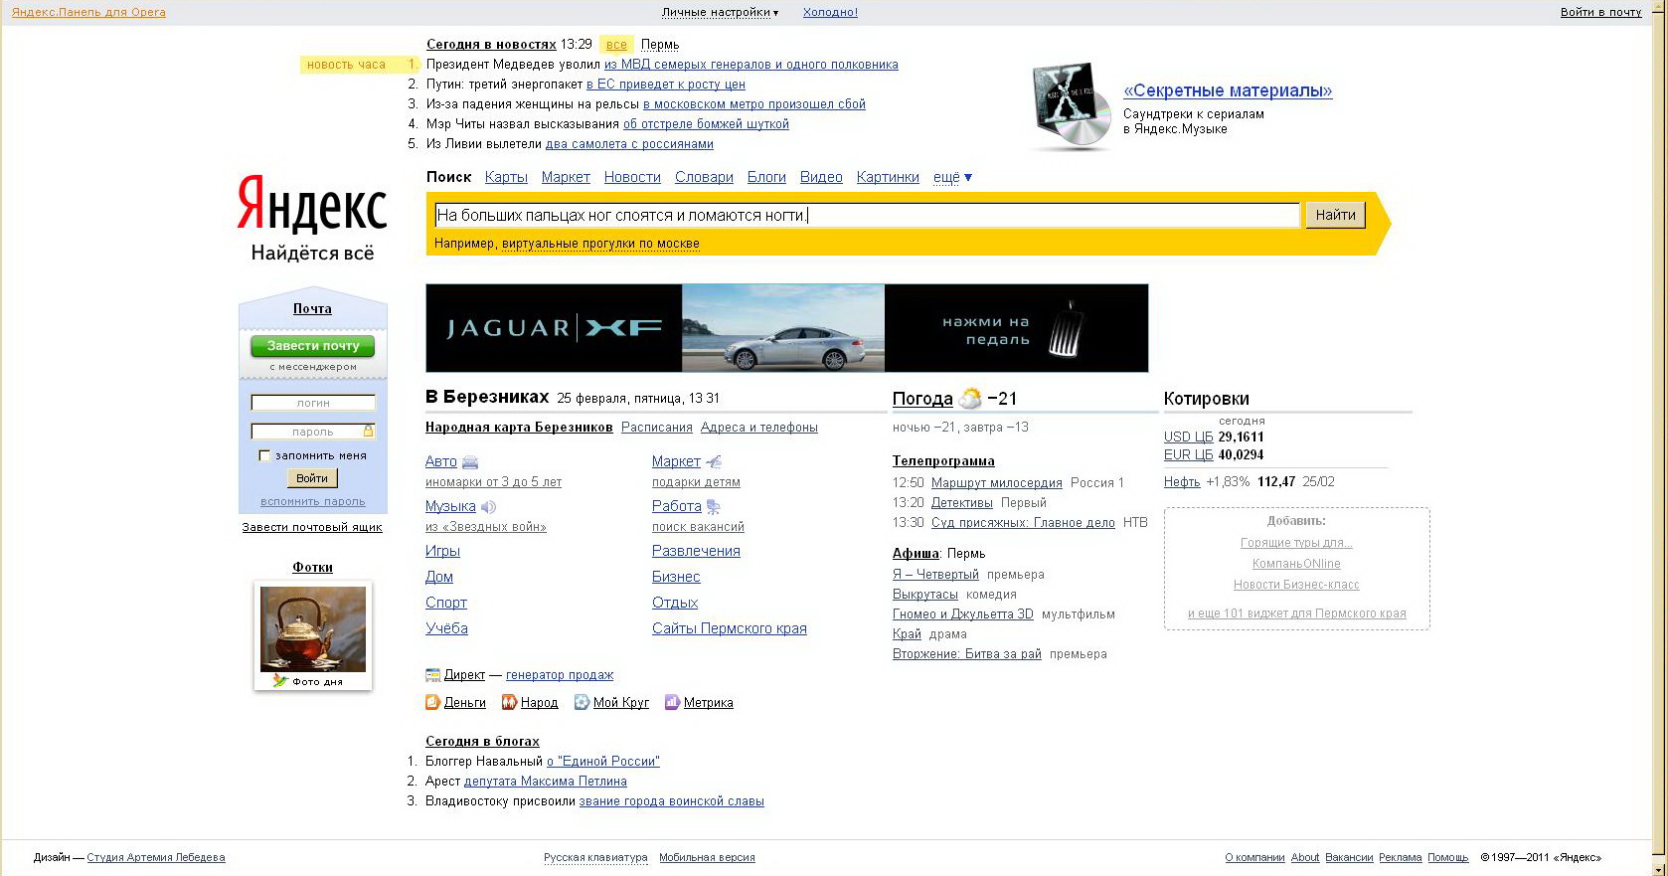Open the 'Секретные материалы' link
Viewport: 1668px width, 876px height.
point(1227,90)
